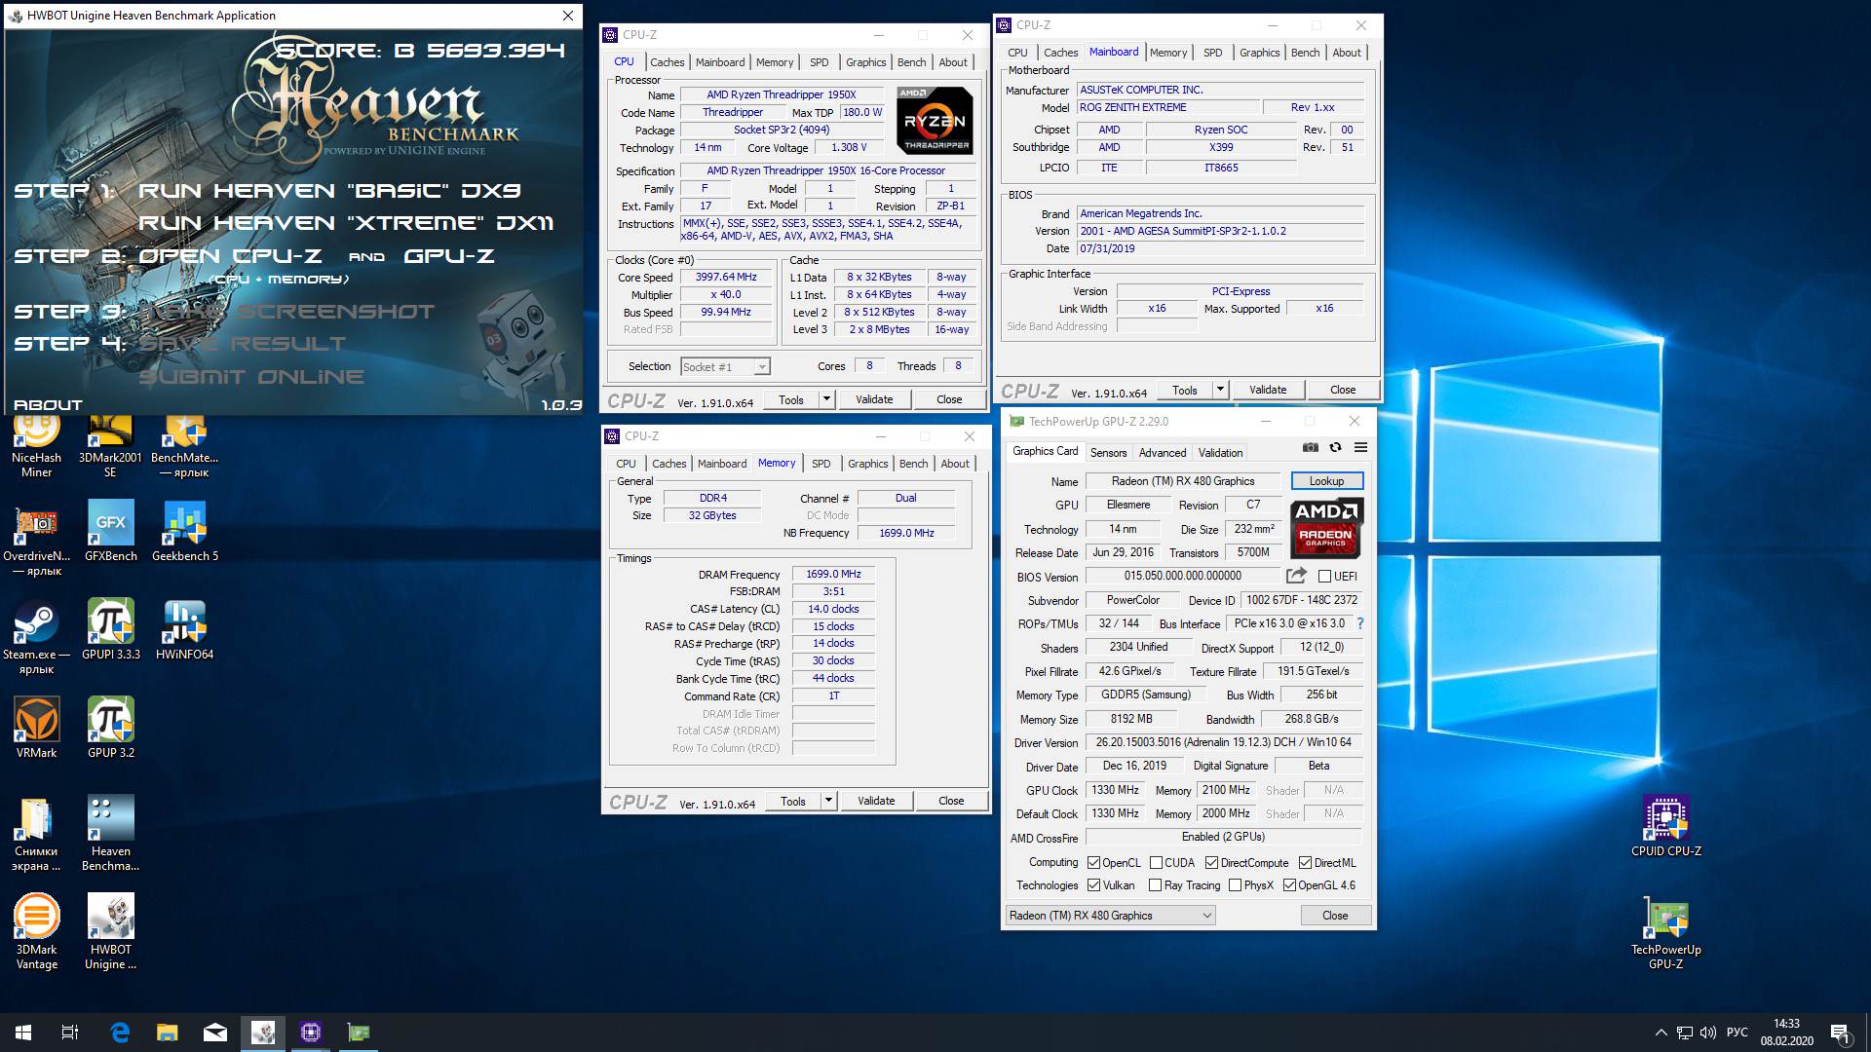Viewport: 1871px width, 1052px height.
Task: Open the GPUPI 3.3.3 desktop icon
Action: coord(110,630)
